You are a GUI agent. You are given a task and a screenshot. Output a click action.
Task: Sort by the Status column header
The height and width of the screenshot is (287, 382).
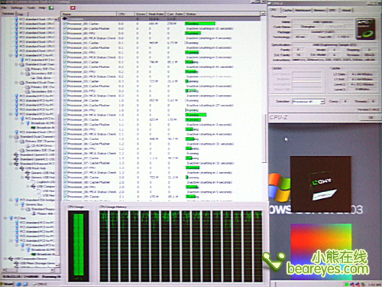pyautogui.click(x=223, y=14)
